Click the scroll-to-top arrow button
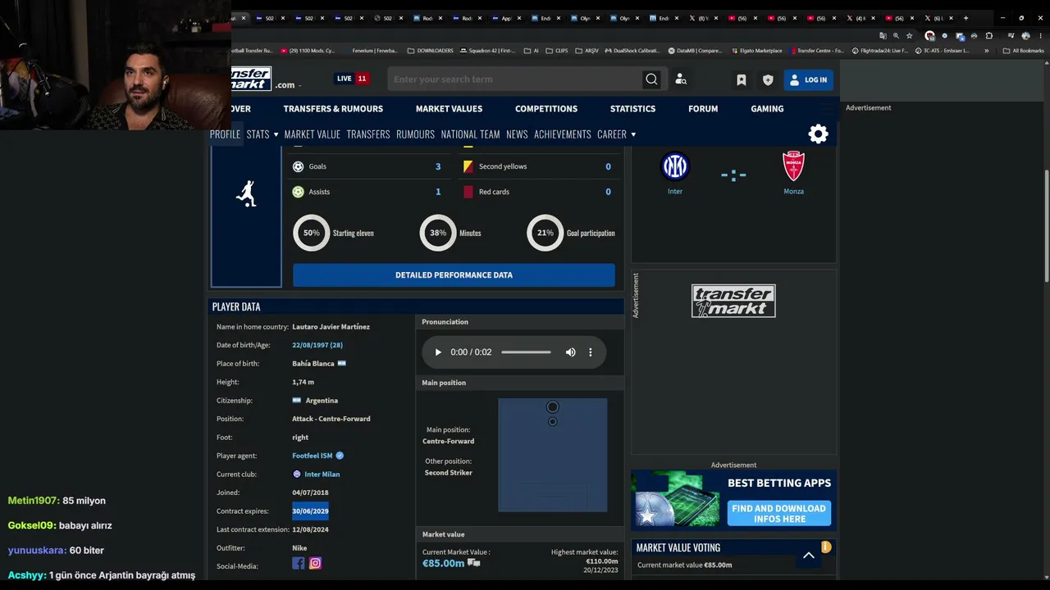 809,556
